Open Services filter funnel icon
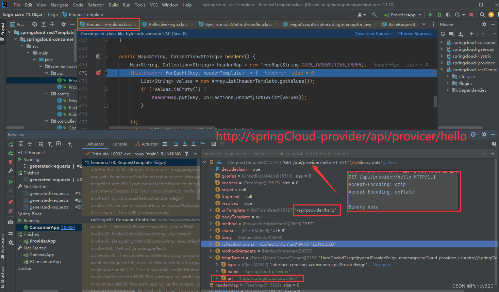Viewport: 499px width, 292px height. click(50, 144)
